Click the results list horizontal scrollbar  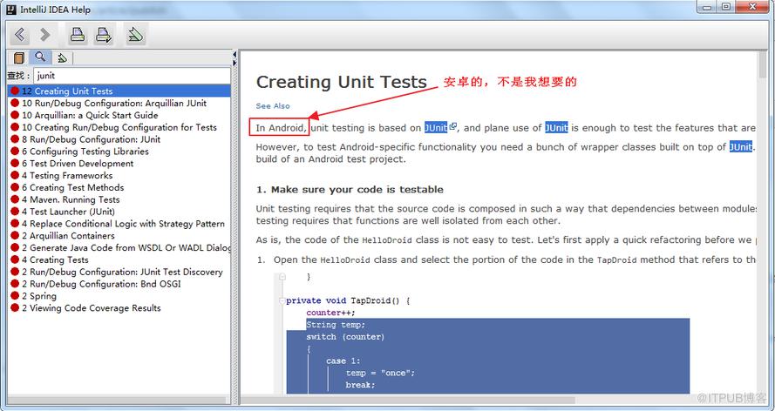[119, 400]
